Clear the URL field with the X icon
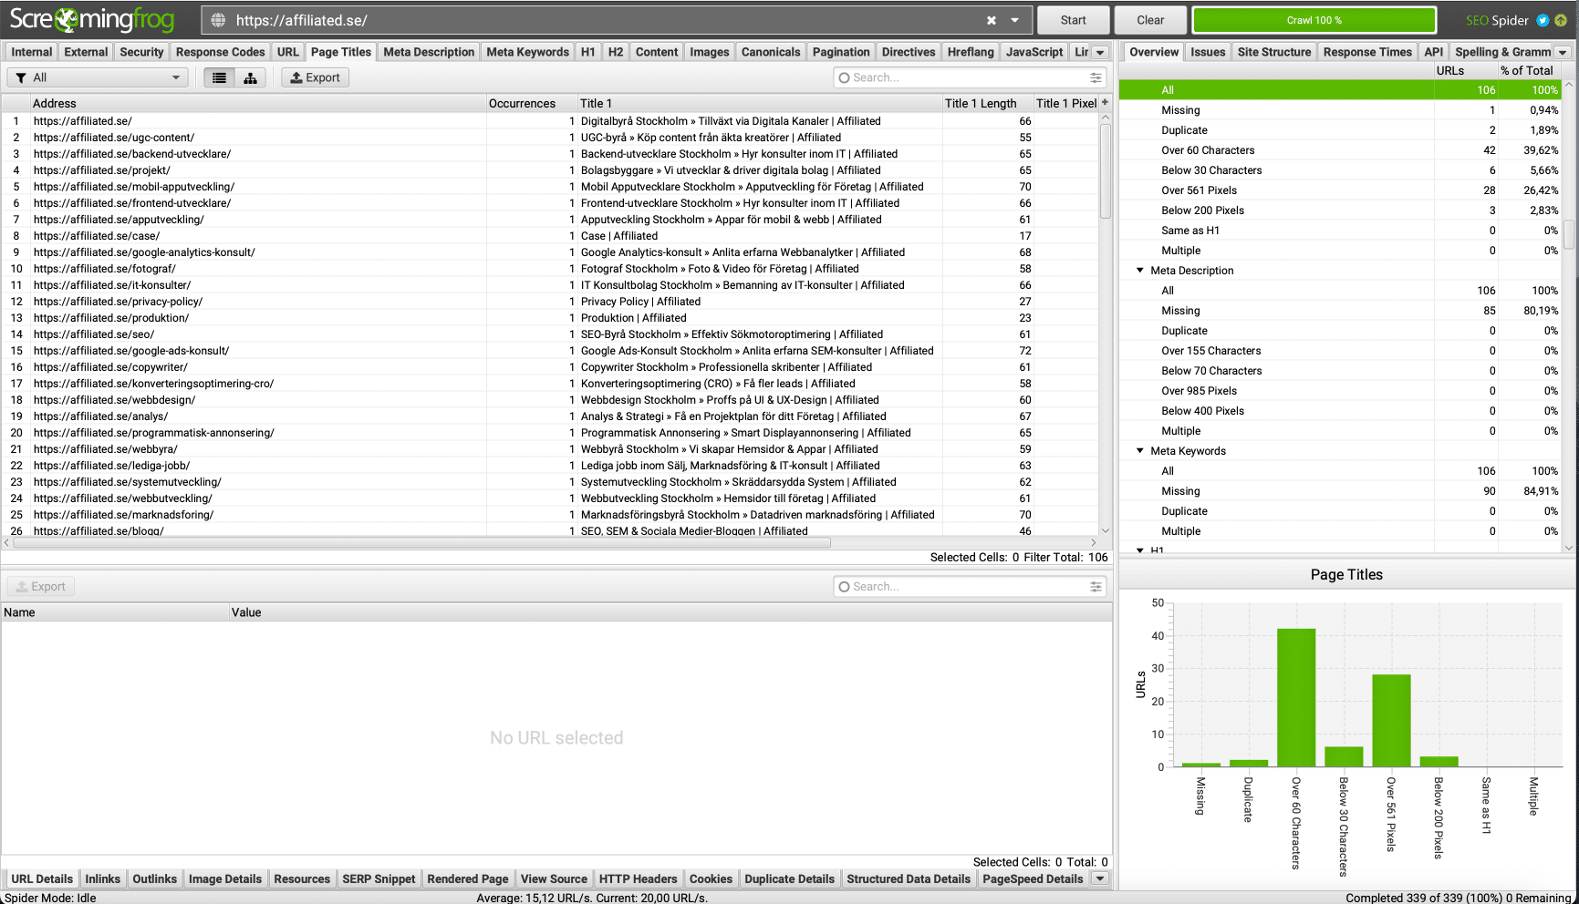Screen dimensions: 1579x904 pos(992,20)
